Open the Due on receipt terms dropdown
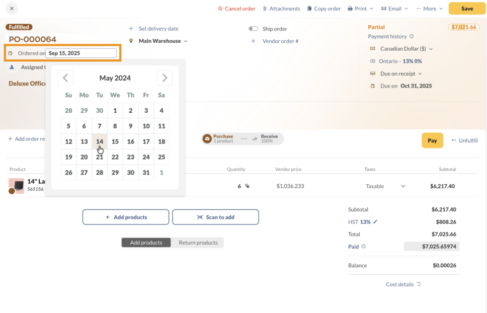 point(420,74)
